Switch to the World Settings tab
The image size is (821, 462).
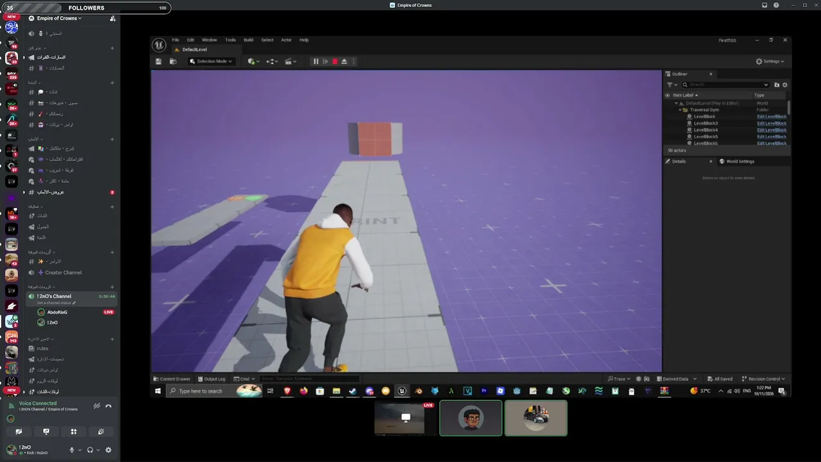pyautogui.click(x=736, y=162)
